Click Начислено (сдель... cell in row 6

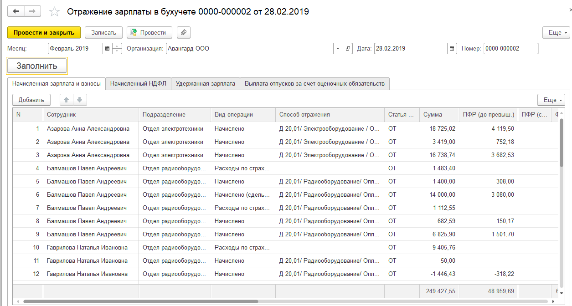coord(243,195)
